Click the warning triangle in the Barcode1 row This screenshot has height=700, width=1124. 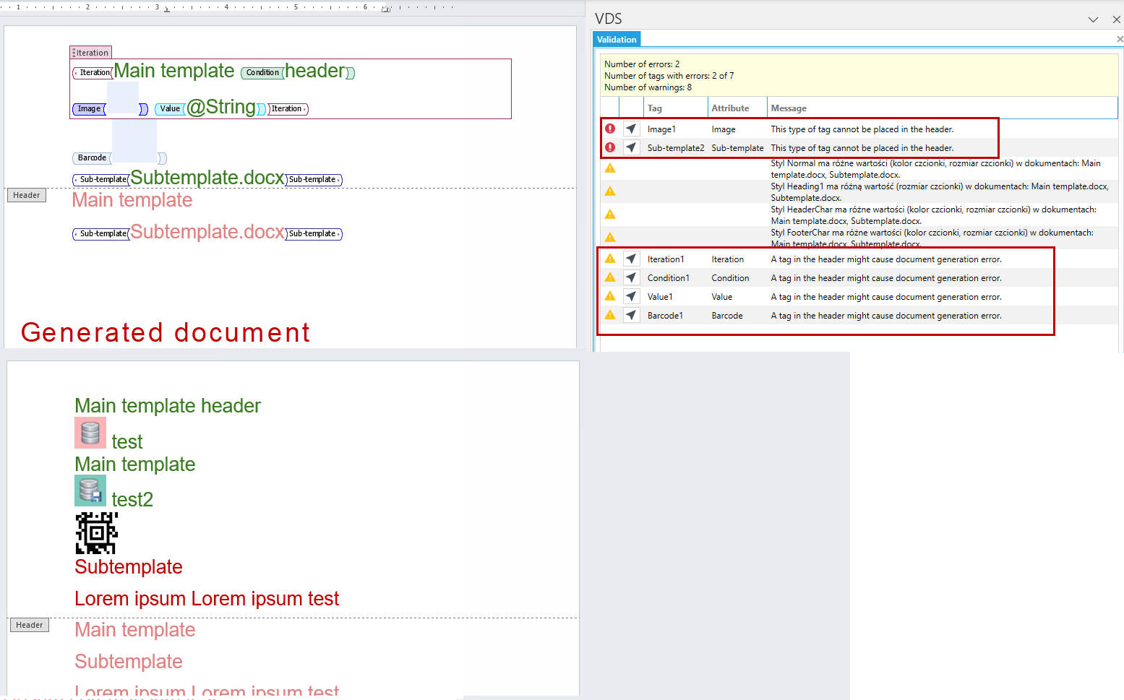[610, 315]
